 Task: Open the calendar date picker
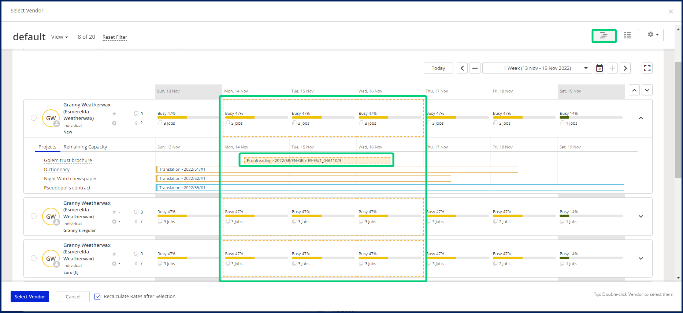(x=600, y=68)
